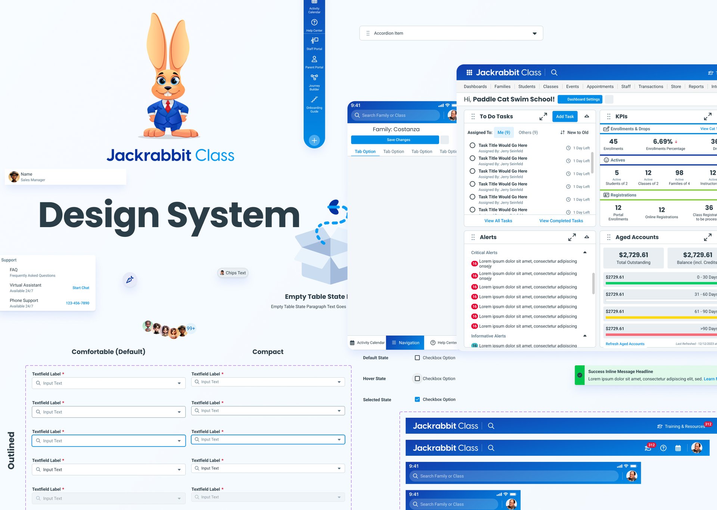Launch Journey Builder from the sidebar
Image resolution: width=717 pixels, height=510 pixels.
point(314,82)
